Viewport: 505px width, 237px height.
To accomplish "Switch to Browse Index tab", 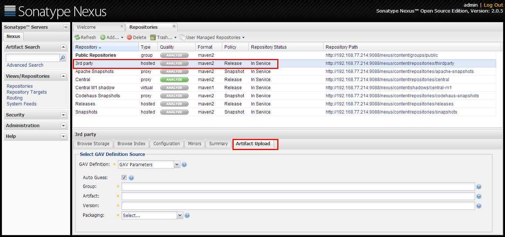I will pos(131,144).
